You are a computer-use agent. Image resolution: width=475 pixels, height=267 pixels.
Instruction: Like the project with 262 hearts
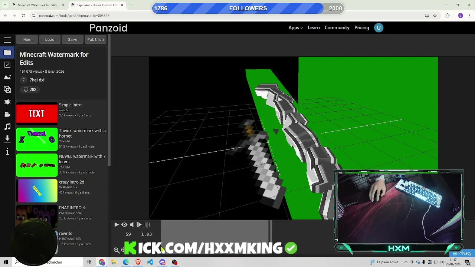pos(30,89)
